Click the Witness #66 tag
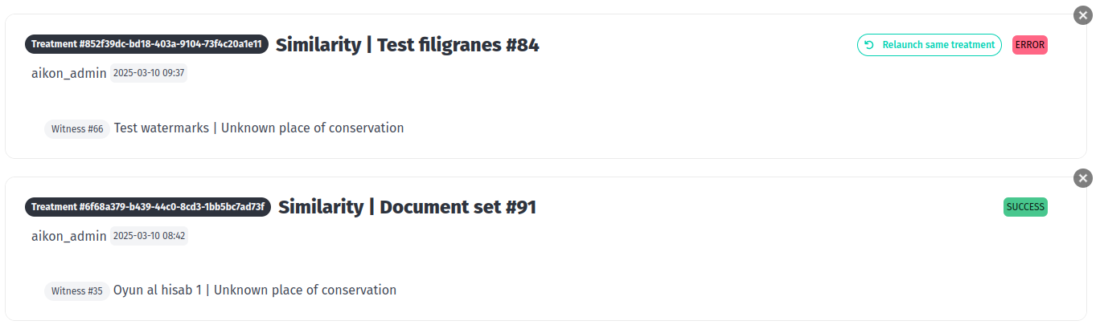1100x329 pixels. (77, 129)
